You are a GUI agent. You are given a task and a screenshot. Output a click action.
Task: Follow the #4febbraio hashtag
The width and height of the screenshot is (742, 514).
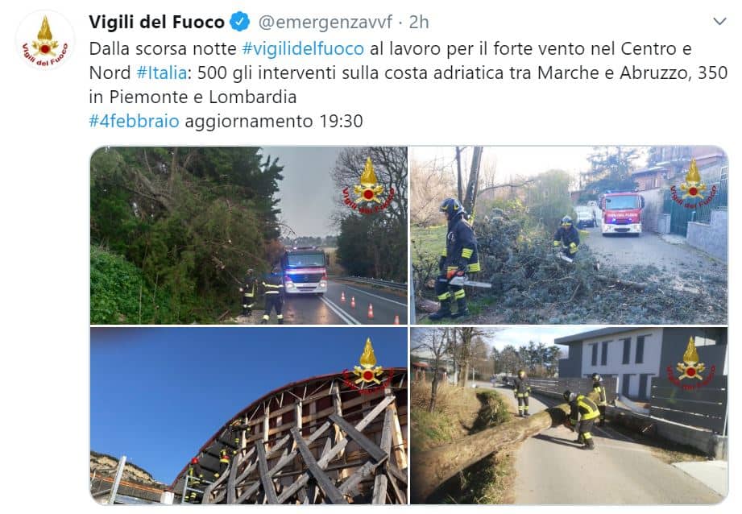[x=134, y=121]
